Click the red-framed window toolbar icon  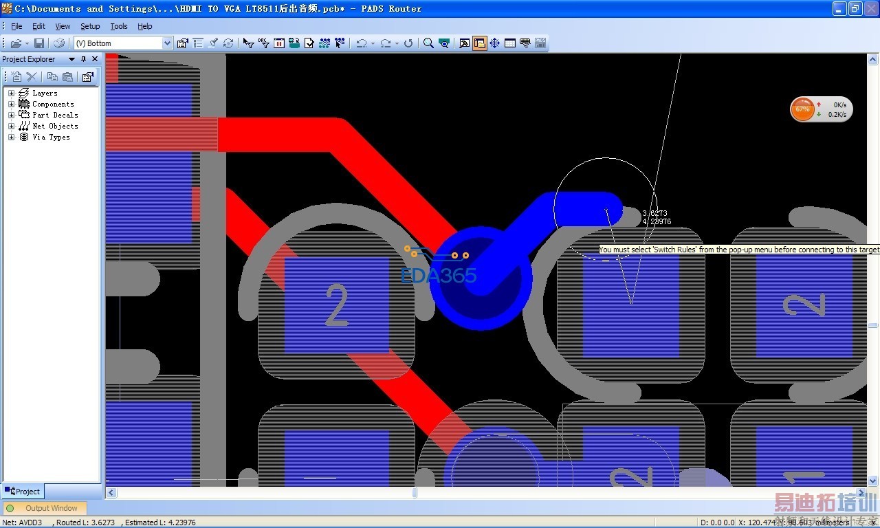279,43
